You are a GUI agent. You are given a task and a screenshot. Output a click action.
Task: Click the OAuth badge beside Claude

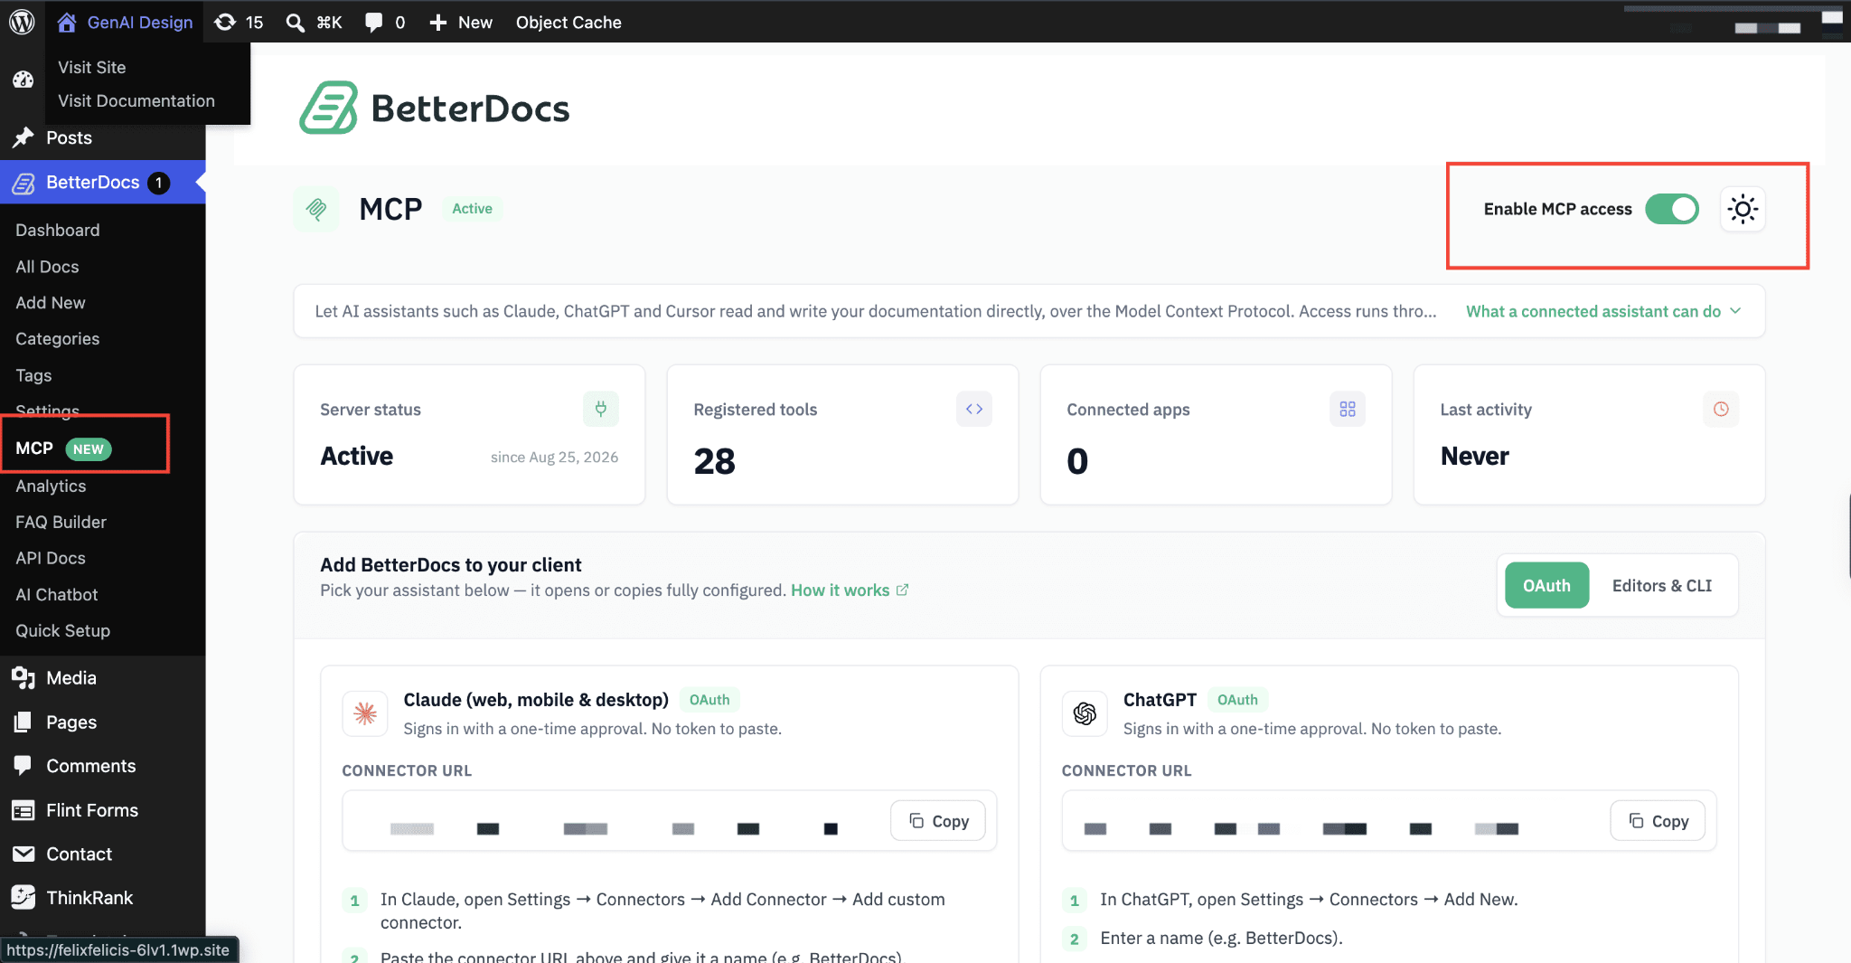(x=709, y=700)
